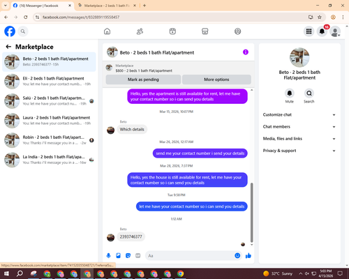Open taskbar clock and date

point(325,273)
